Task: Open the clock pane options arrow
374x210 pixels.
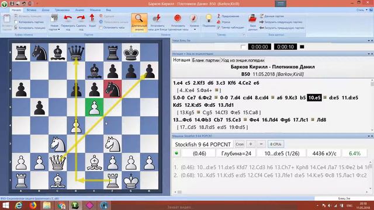Action: (369, 41)
